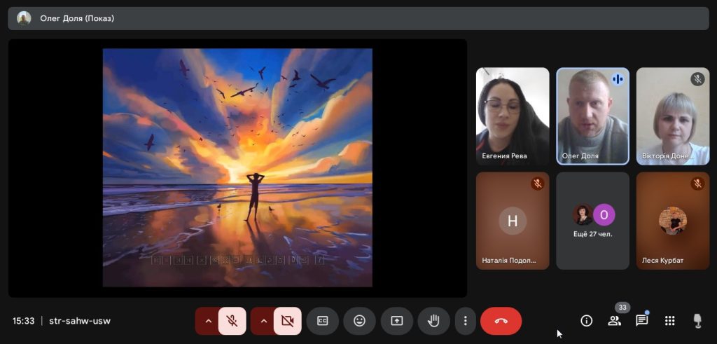Show participants list with 33 badge
This screenshot has height=344, width=717.
(614, 321)
